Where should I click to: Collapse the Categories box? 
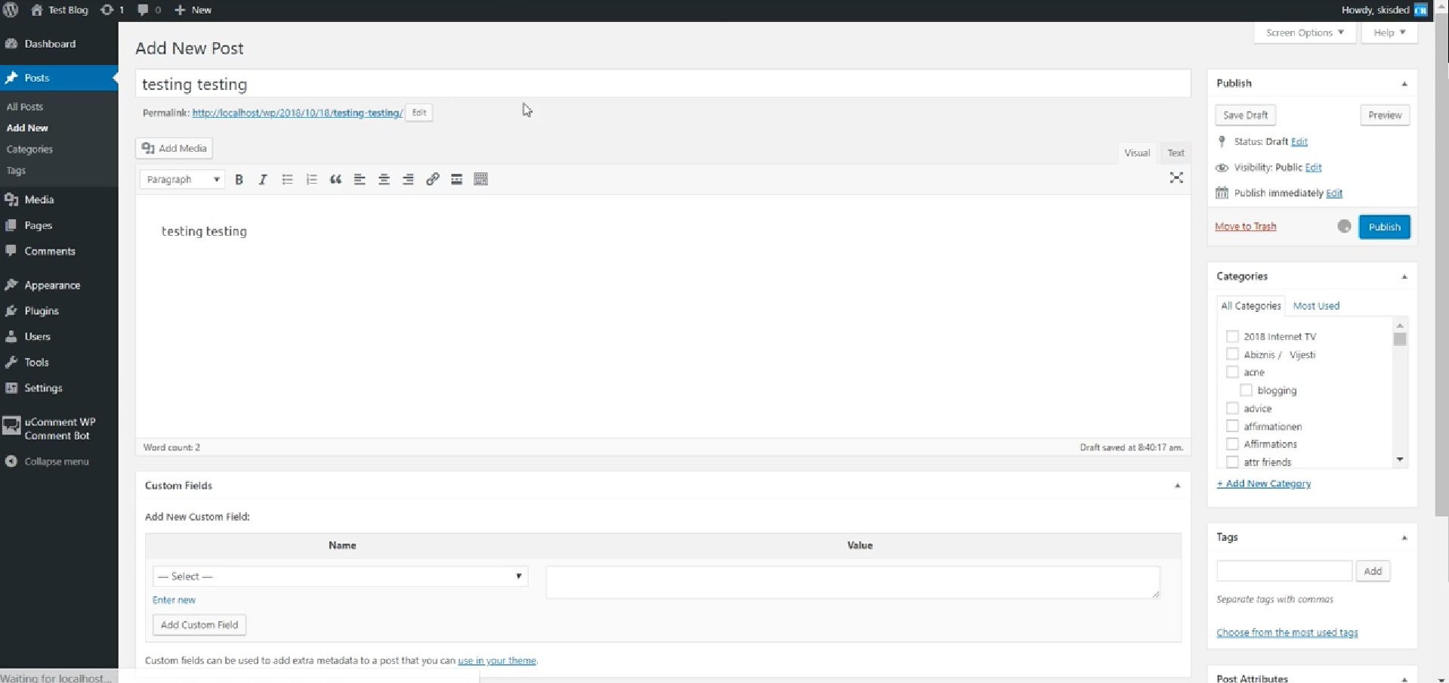[x=1404, y=277]
